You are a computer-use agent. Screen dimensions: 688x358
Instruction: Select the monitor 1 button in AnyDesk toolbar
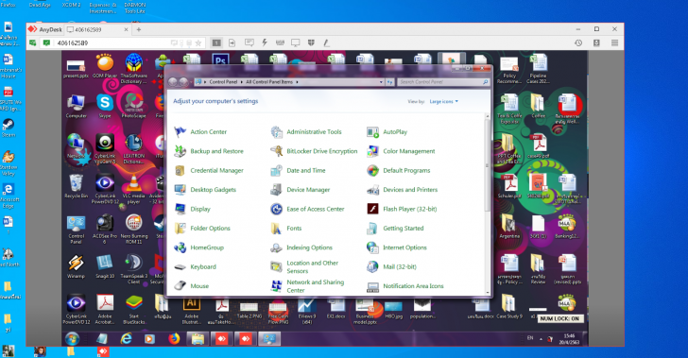coord(216,43)
